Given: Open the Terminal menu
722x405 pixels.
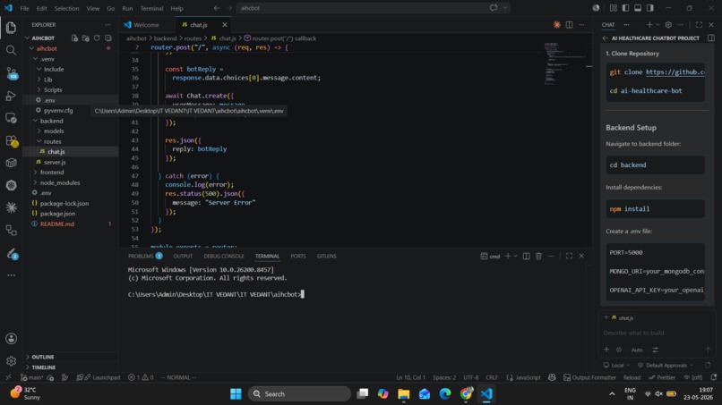Looking at the screenshot, I should [151, 8].
